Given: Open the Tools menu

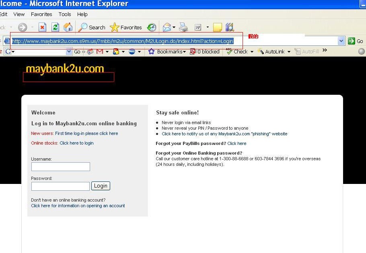Looking at the screenshot, I should pyautogui.click(x=65, y=14).
